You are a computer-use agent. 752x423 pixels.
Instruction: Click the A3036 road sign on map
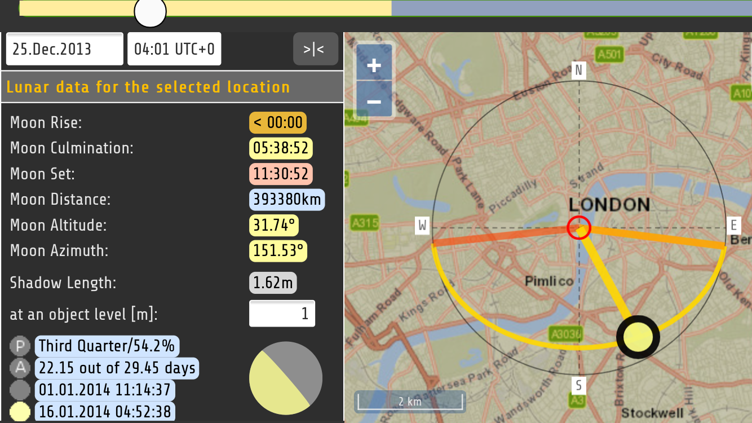[566, 334]
